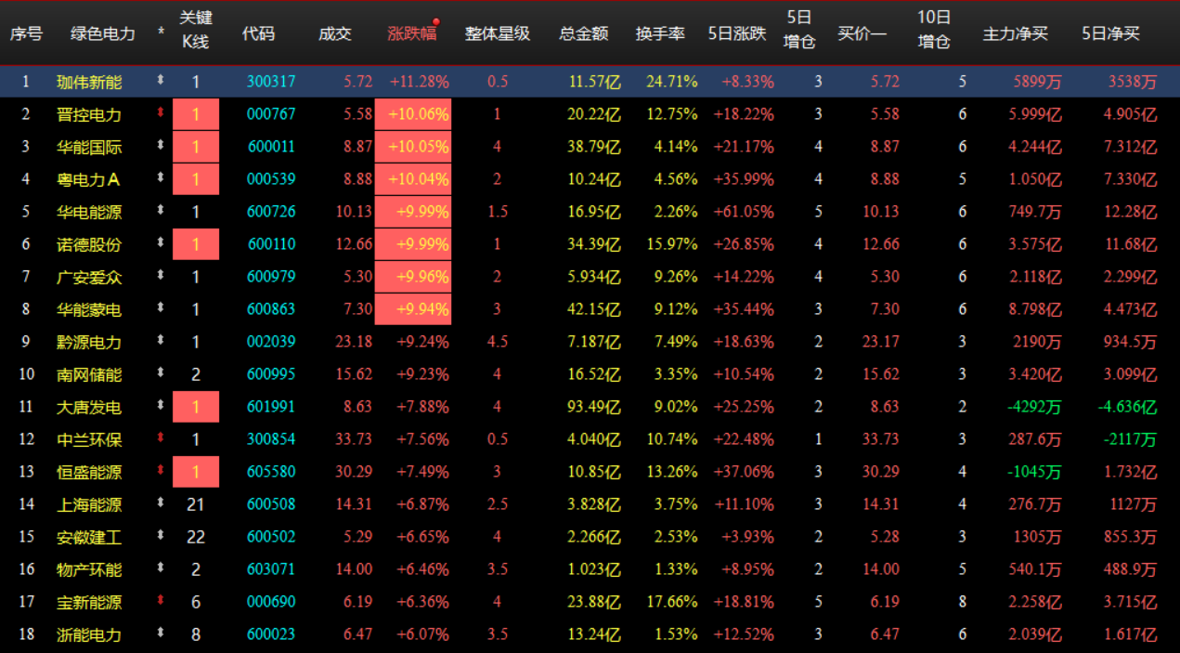Click the marker icon beside 上海能源
1180x653 pixels.
(x=161, y=504)
